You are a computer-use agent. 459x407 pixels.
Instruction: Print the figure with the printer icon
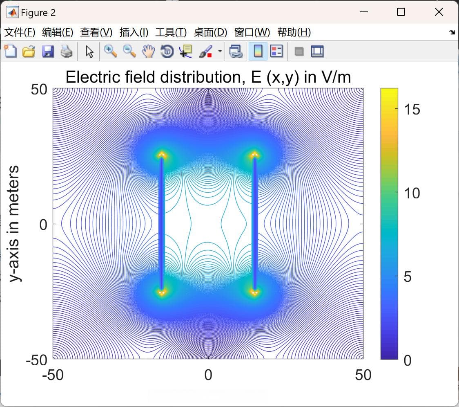pyautogui.click(x=67, y=51)
